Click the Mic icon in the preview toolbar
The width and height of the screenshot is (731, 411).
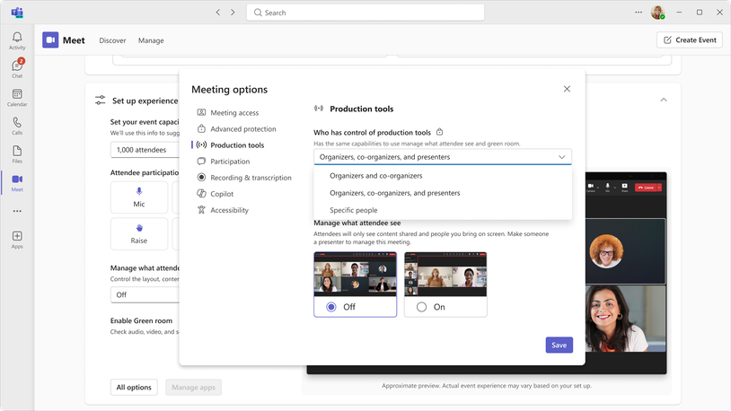click(607, 188)
